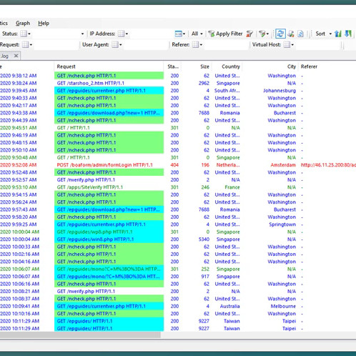The image size is (356, 356).
Task: Click the Size column header
Action: 197,66
